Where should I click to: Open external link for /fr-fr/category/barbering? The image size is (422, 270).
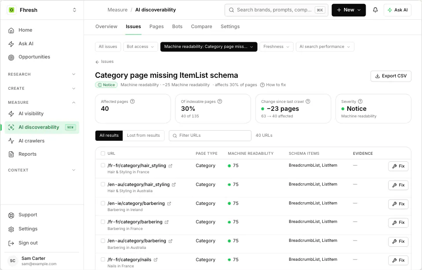click(167, 222)
